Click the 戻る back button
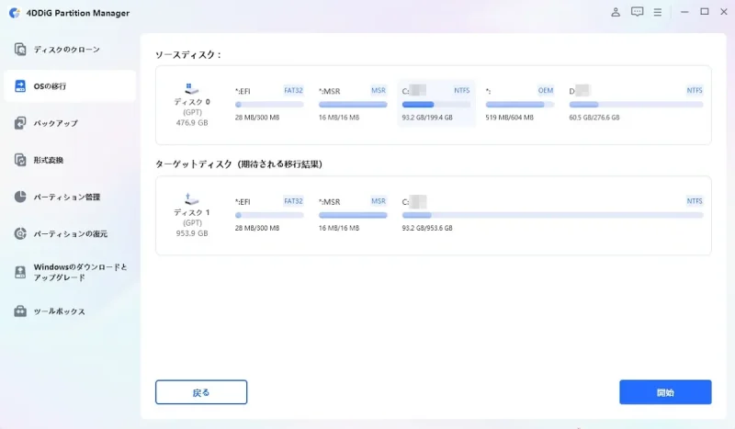 (x=201, y=392)
